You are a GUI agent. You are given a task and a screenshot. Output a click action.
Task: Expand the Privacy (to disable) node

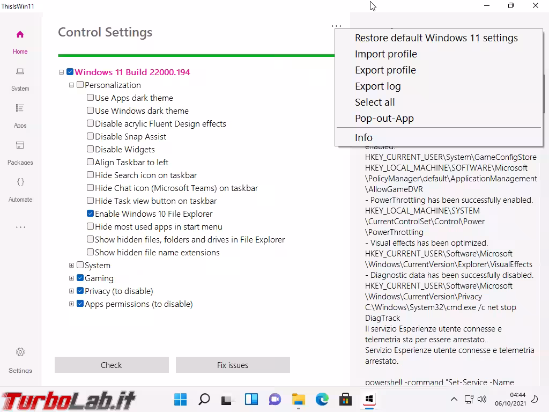point(71,291)
